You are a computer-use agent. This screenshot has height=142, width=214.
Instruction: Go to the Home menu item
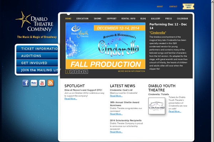68,18
